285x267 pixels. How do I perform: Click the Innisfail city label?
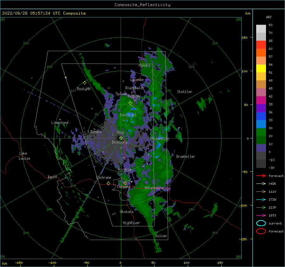pos(128,115)
